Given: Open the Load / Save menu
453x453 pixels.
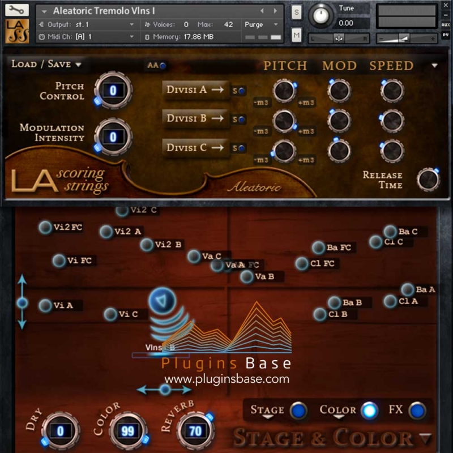Looking at the screenshot, I should [46, 64].
